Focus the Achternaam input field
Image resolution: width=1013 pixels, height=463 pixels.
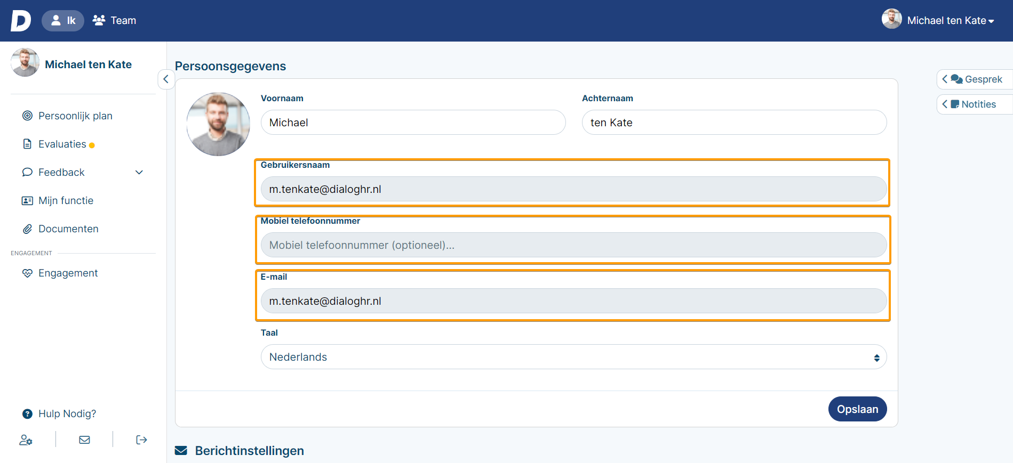(x=734, y=123)
